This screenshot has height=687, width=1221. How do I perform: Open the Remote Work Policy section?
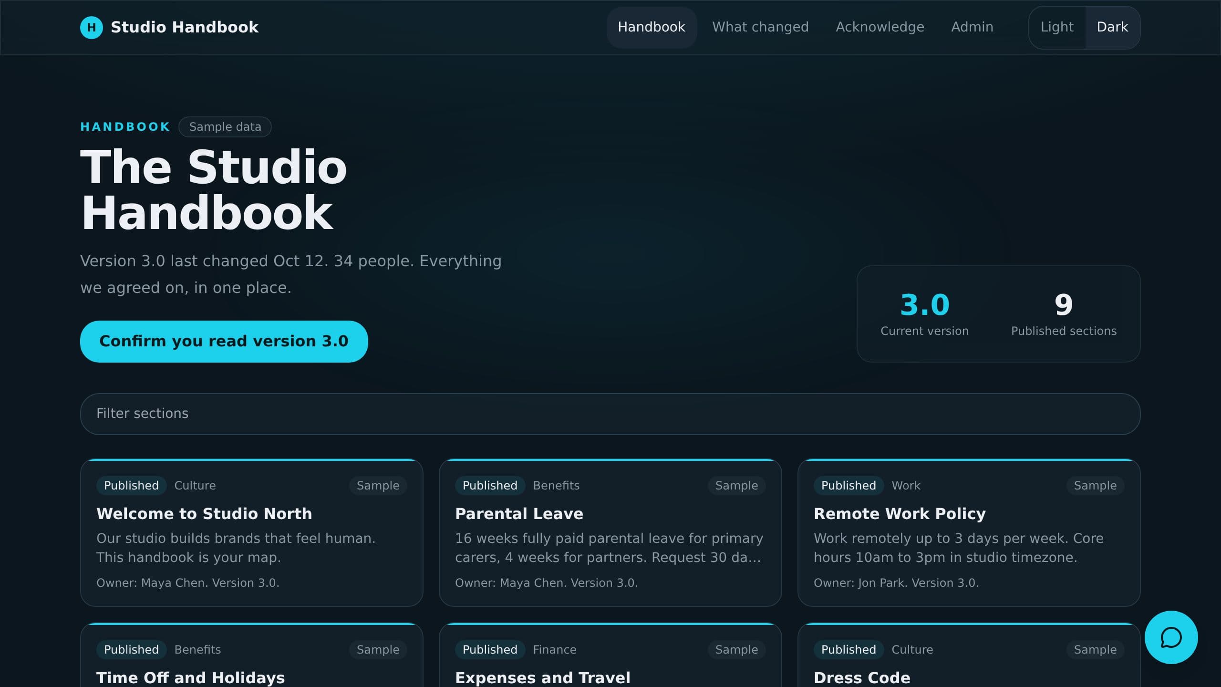(x=969, y=532)
